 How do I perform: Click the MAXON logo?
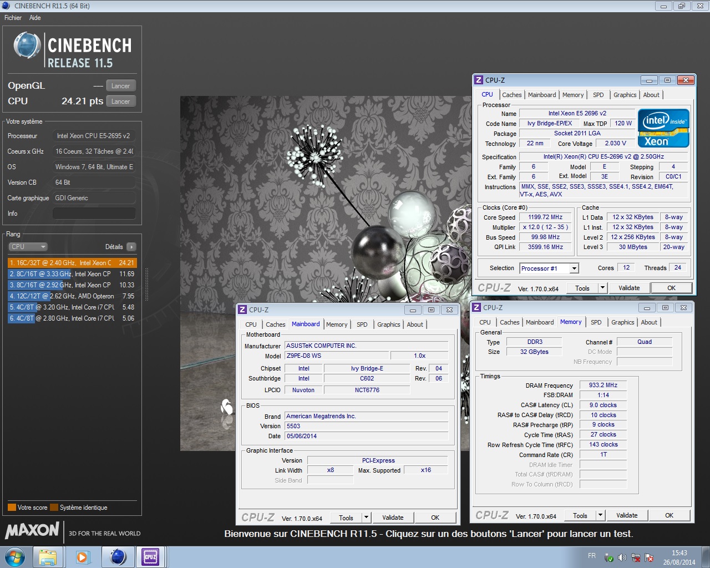[x=32, y=531]
